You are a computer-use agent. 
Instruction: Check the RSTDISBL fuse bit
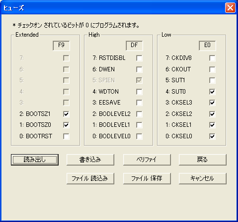click(139, 58)
